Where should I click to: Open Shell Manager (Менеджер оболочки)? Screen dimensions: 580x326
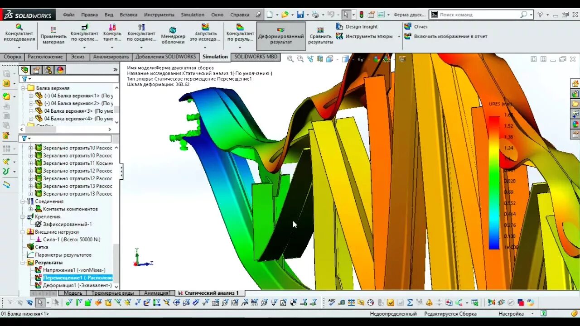coord(173,35)
